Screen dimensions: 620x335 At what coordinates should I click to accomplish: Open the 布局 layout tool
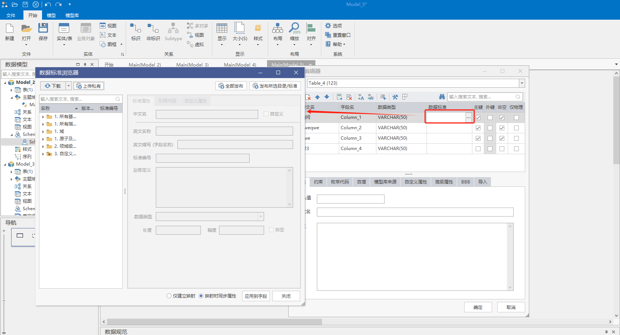click(x=278, y=33)
